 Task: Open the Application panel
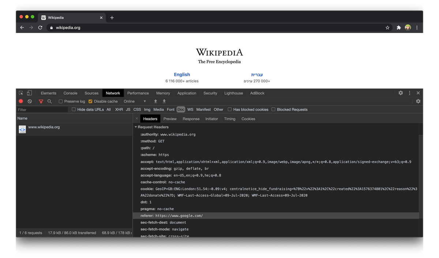click(187, 93)
